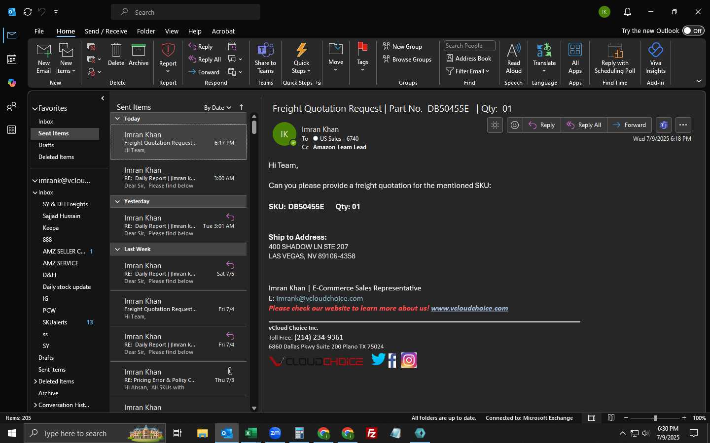This screenshot has width=710, height=443.
Task: Collapse the ribbon with chevron
Action: [699, 81]
